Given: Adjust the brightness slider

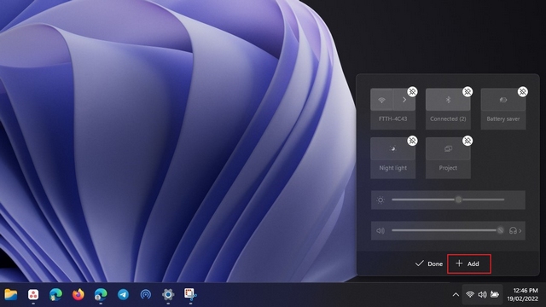Looking at the screenshot, I should click(448, 200).
